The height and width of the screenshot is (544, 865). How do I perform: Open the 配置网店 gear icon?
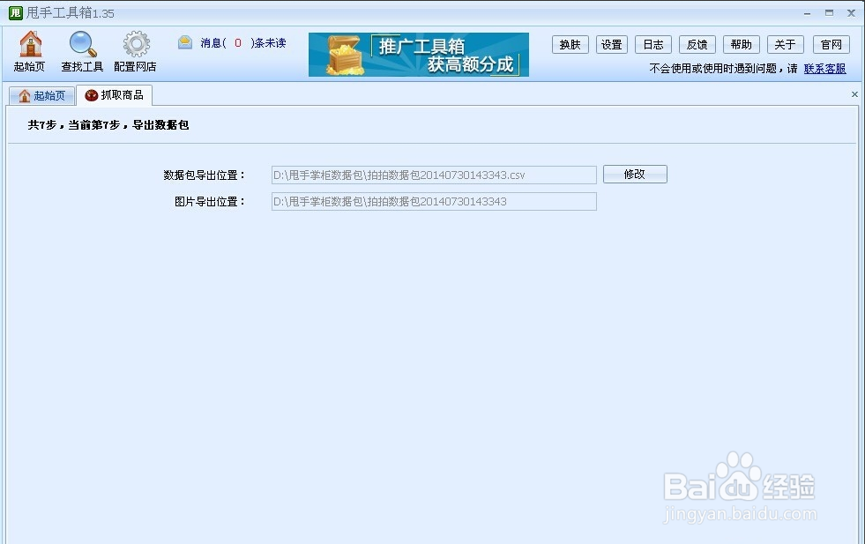click(135, 52)
